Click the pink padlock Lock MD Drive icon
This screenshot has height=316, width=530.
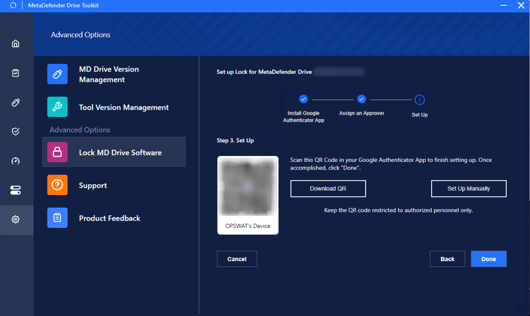(x=57, y=152)
